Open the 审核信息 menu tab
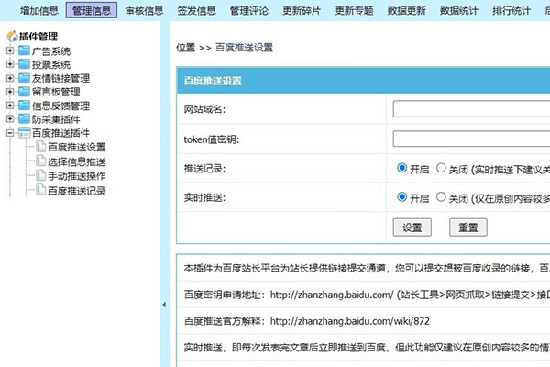The image size is (550, 367). [x=144, y=11]
